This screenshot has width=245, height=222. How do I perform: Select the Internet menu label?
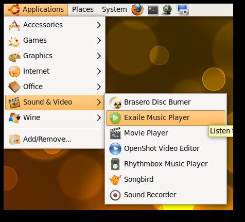click(x=36, y=71)
